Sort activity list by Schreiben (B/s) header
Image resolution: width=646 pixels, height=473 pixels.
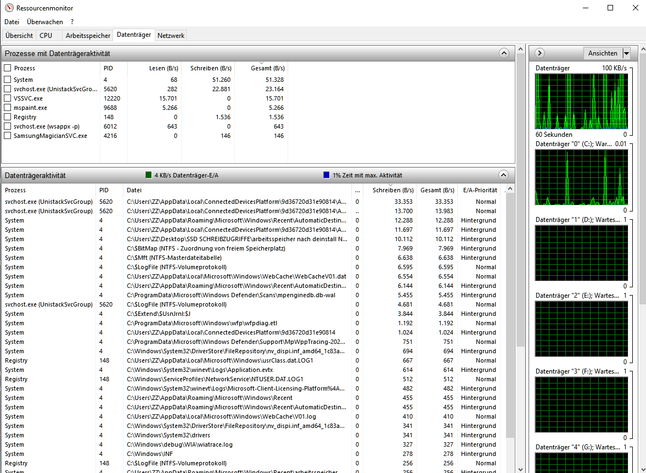pyautogui.click(x=390, y=190)
